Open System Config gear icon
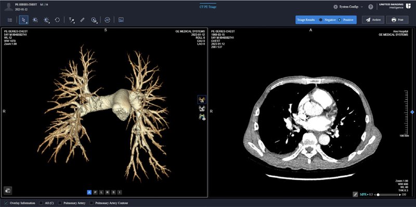Screen dimensions: 416x207 (335, 7)
